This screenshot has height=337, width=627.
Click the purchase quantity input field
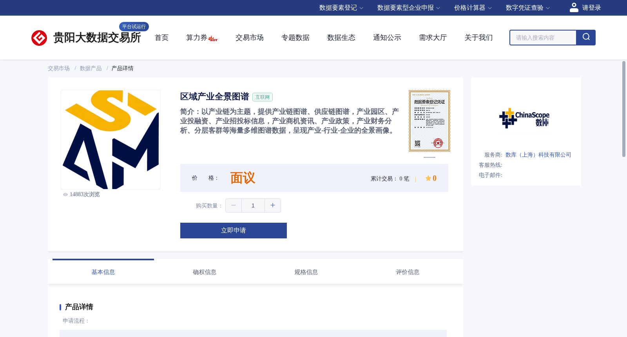tap(253, 205)
